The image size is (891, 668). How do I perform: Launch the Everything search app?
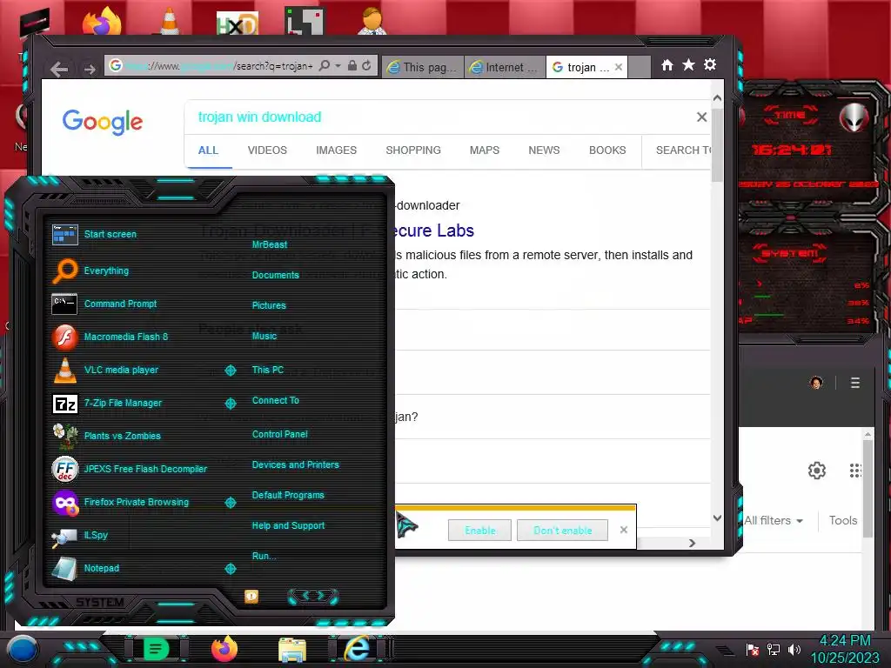tap(90, 271)
